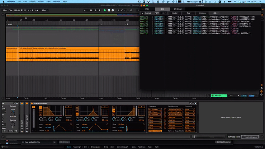Toggle automation arm icon in transport
The width and height of the screenshot is (265, 149).
(122, 10)
